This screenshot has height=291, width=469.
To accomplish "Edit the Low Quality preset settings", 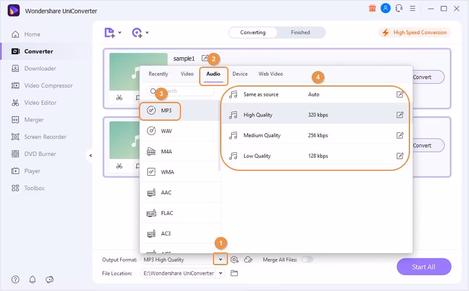I will (399, 156).
